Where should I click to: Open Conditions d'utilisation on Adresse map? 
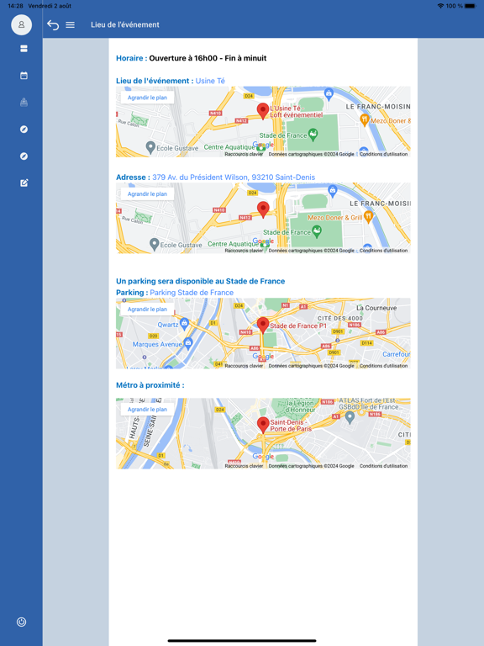tap(383, 251)
